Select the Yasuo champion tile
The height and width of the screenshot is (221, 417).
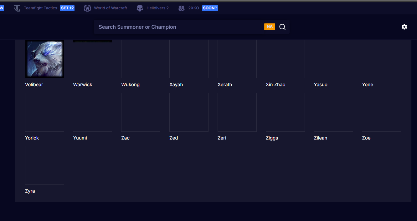coord(333,59)
